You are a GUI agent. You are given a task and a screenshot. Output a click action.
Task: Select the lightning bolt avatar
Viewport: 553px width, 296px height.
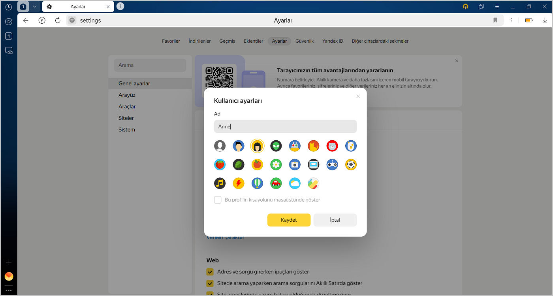(239, 183)
